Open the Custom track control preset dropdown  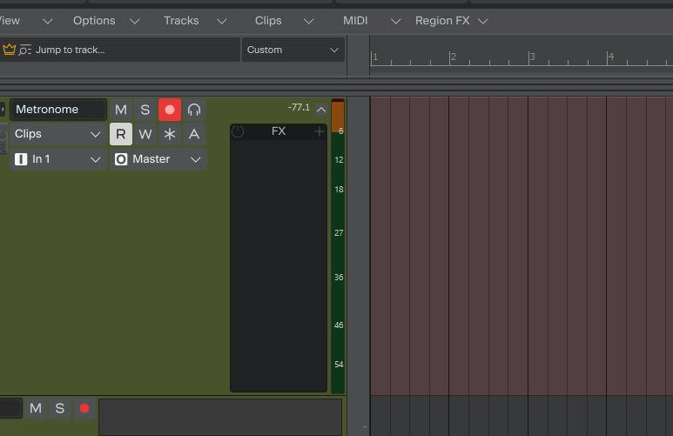click(293, 50)
